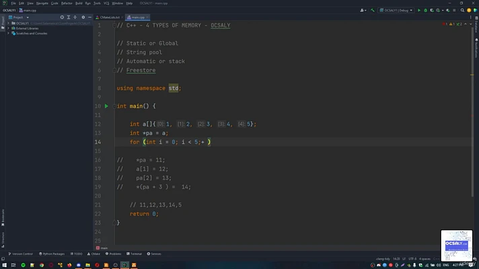Open OCSALY1 Debug run configuration dropdown
The height and width of the screenshot is (269, 479).
[x=396, y=10]
